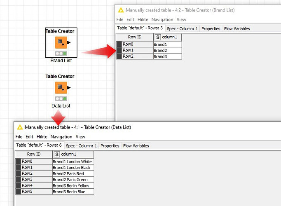Click the Brand List node label
The height and width of the screenshot is (206, 281).
coord(61,61)
